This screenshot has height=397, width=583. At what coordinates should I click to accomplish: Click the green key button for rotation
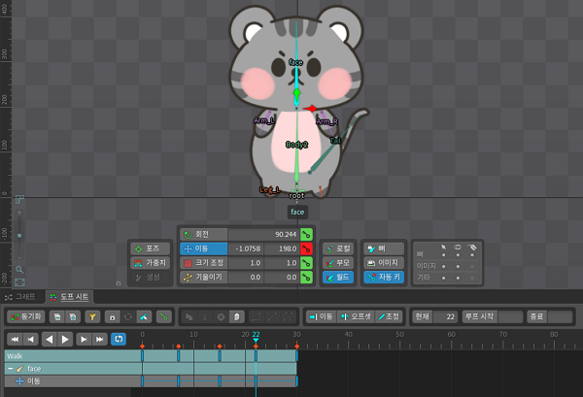pos(306,234)
